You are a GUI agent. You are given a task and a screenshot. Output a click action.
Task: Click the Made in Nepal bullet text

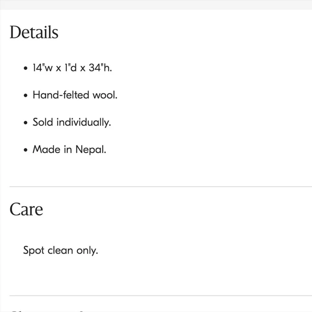[69, 149]
